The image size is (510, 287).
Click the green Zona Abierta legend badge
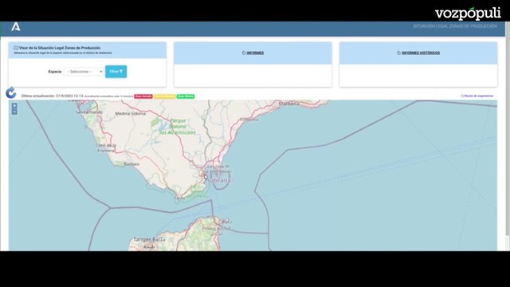(x=186, y=96)
